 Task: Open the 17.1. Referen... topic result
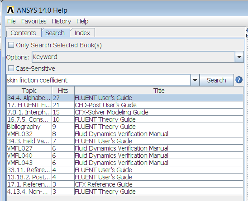point(29,184)
